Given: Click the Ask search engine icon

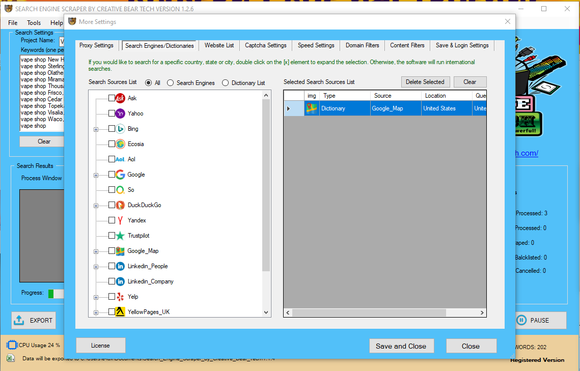Looking at the screenshot, I should 120,98.
